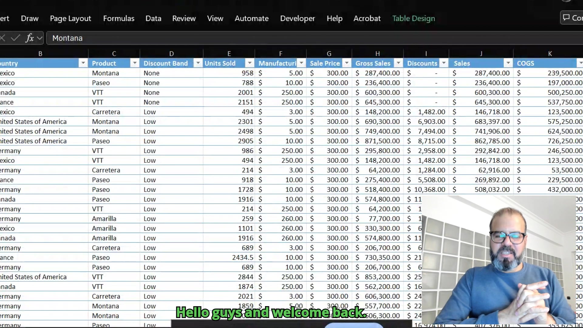The image size is (583, 328).
Task: Open the Product column filter dropdown
Action: [134, 63]
